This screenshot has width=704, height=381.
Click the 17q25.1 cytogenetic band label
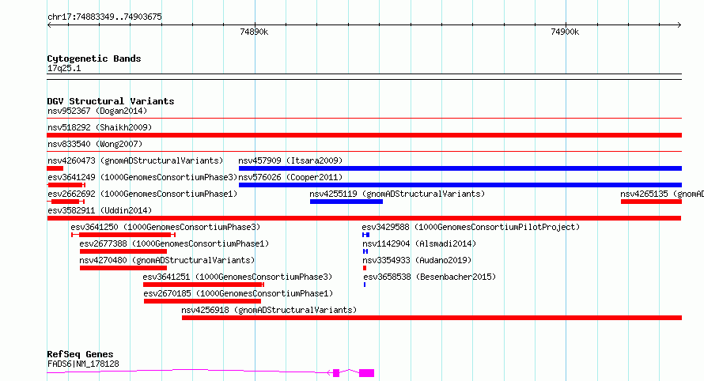pos(64,68)
